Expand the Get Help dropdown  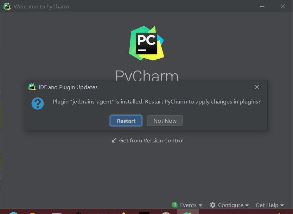click(x=270, y=205)
